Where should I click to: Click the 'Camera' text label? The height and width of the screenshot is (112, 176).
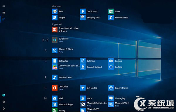click(x=119, y=61)
